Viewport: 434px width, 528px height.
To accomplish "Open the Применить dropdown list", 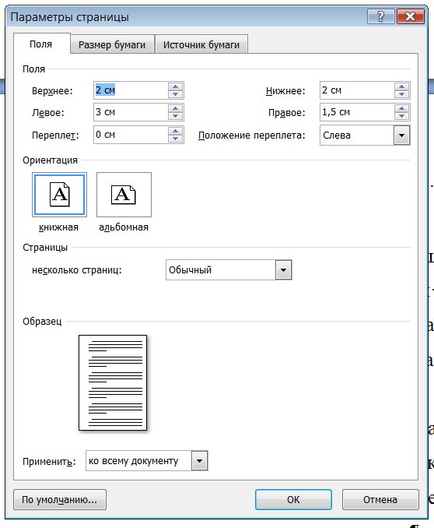I will click(200, 461).
